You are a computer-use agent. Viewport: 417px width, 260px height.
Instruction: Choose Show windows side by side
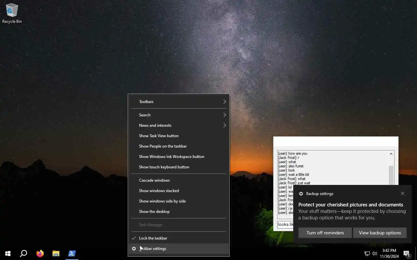coord(179,201)
